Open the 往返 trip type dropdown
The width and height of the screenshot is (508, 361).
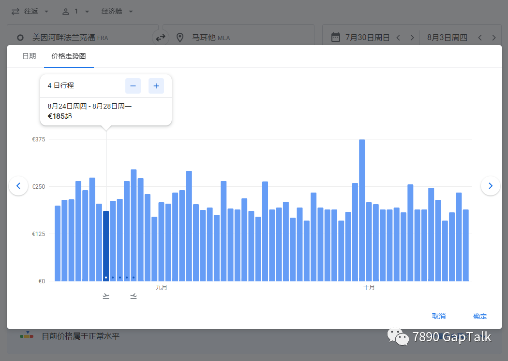tap(30, 11)
